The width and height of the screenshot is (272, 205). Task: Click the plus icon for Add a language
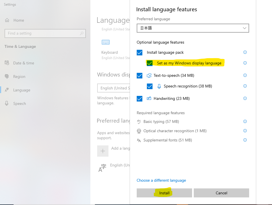[x=103, y=151]
